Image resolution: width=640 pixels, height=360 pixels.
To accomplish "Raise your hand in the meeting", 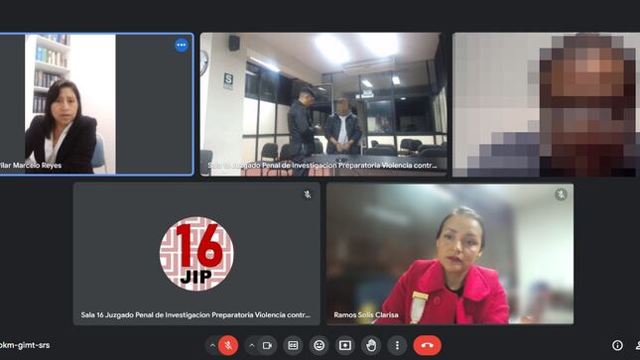I will (x=371, y=345).
